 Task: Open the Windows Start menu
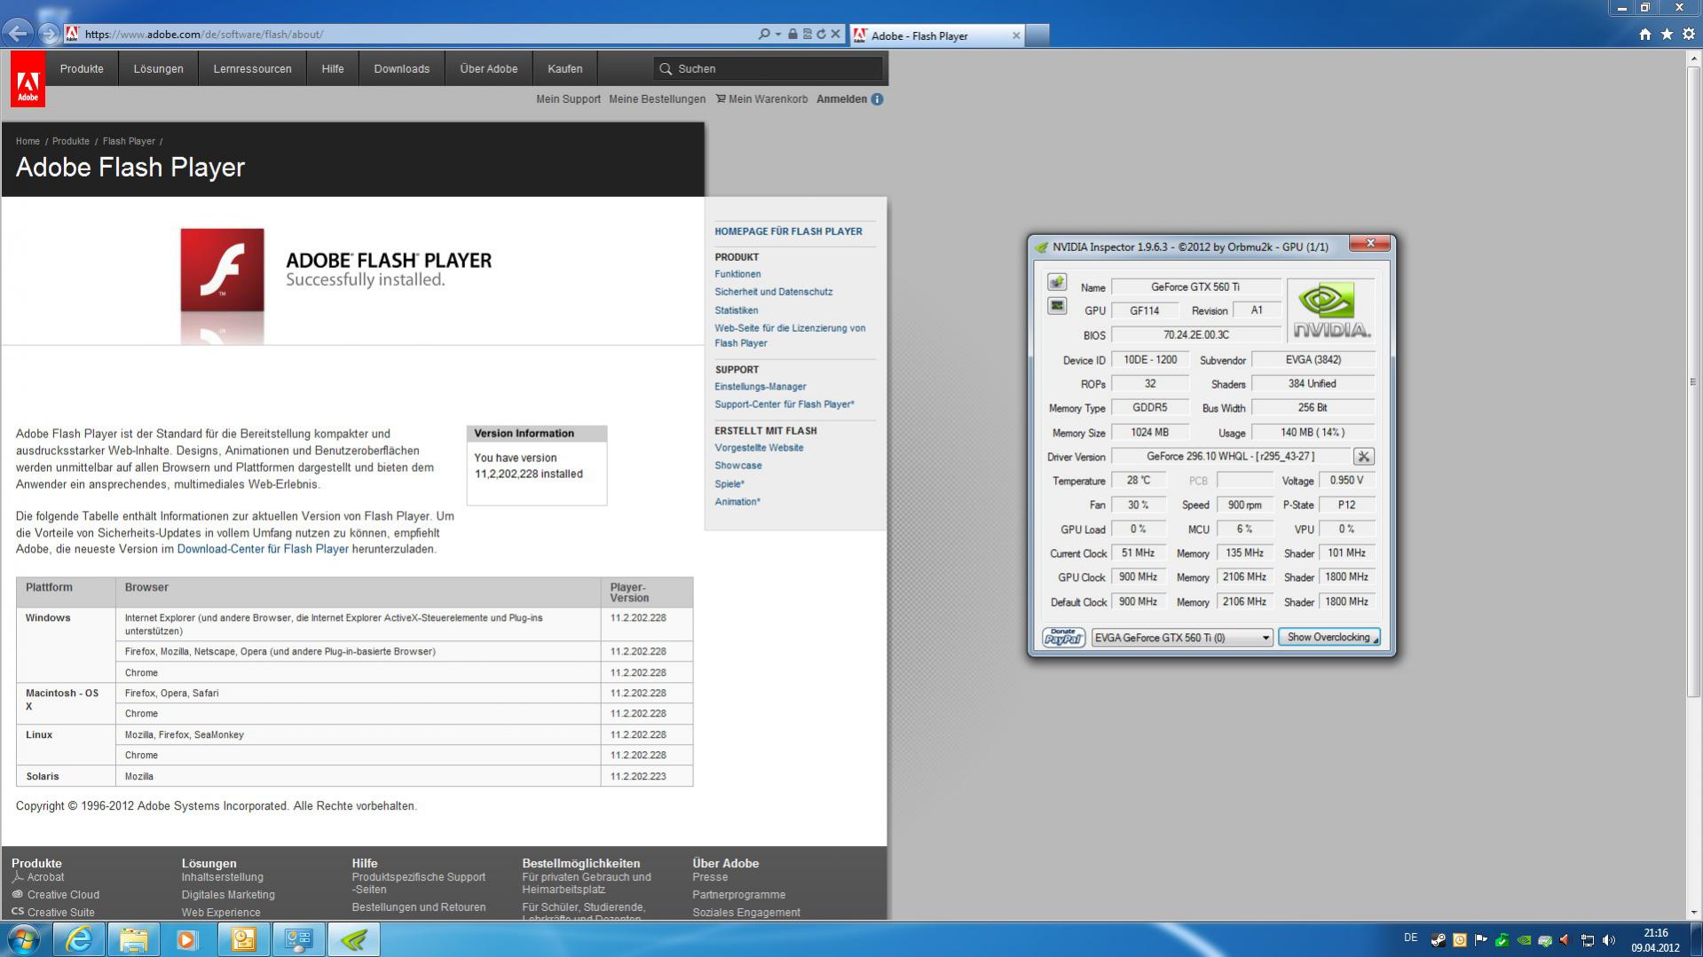23,939
